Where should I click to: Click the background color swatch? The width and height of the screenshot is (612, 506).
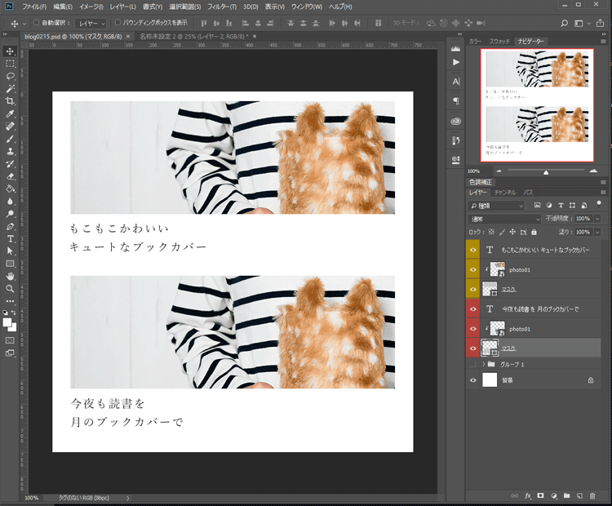tap(13, 327)
